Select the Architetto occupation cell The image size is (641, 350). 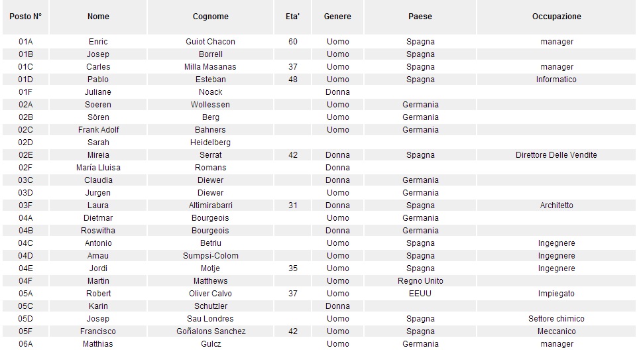[556, 205]
